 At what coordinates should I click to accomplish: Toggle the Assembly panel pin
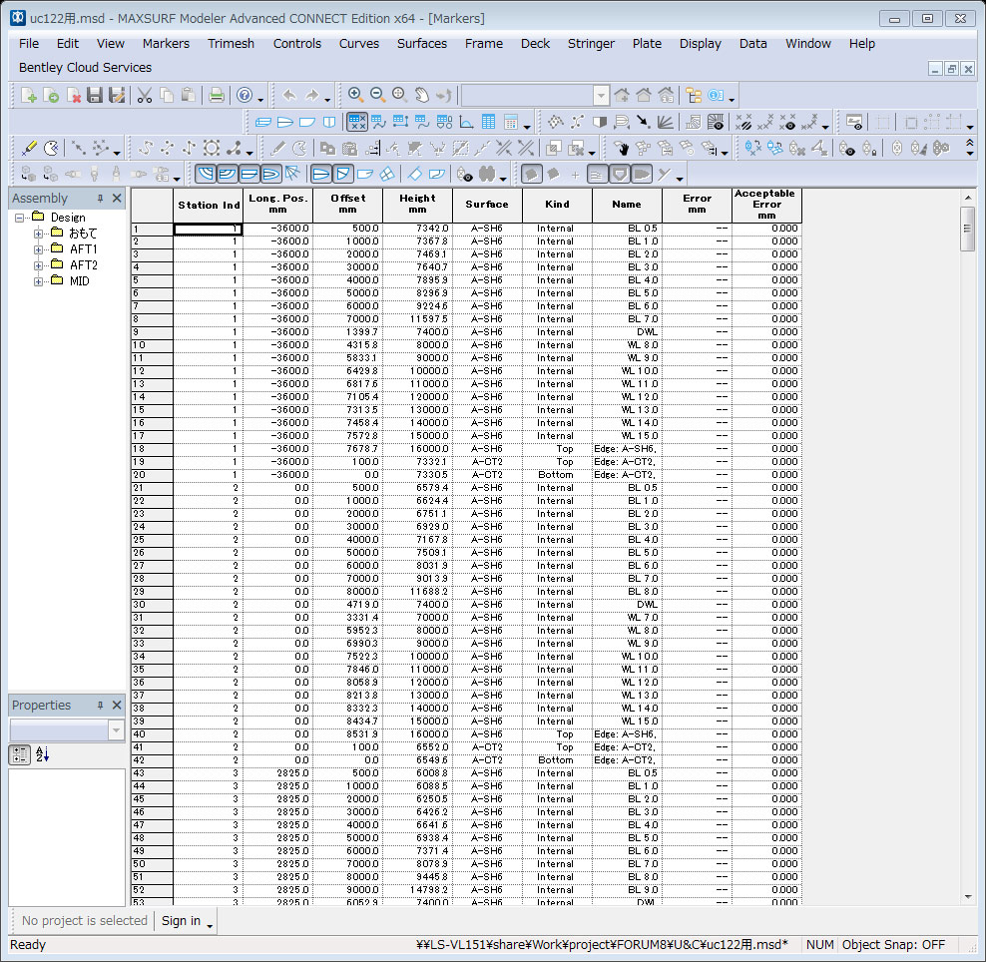click(x=100, y=199)
